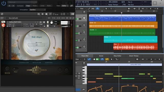Toggle Flex view in tracks toolbar
This screenshot has height=92, width=164.
tap(93, 9)
